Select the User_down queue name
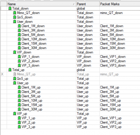 pyautogui.click(x=25, y=22)
